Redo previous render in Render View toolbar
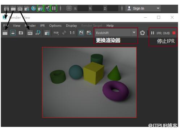 [x=5, y=33]
